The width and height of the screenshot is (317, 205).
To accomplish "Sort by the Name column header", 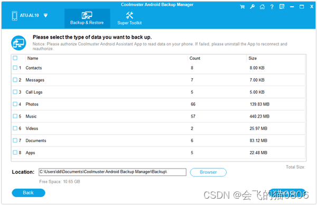I will [33, 58].
